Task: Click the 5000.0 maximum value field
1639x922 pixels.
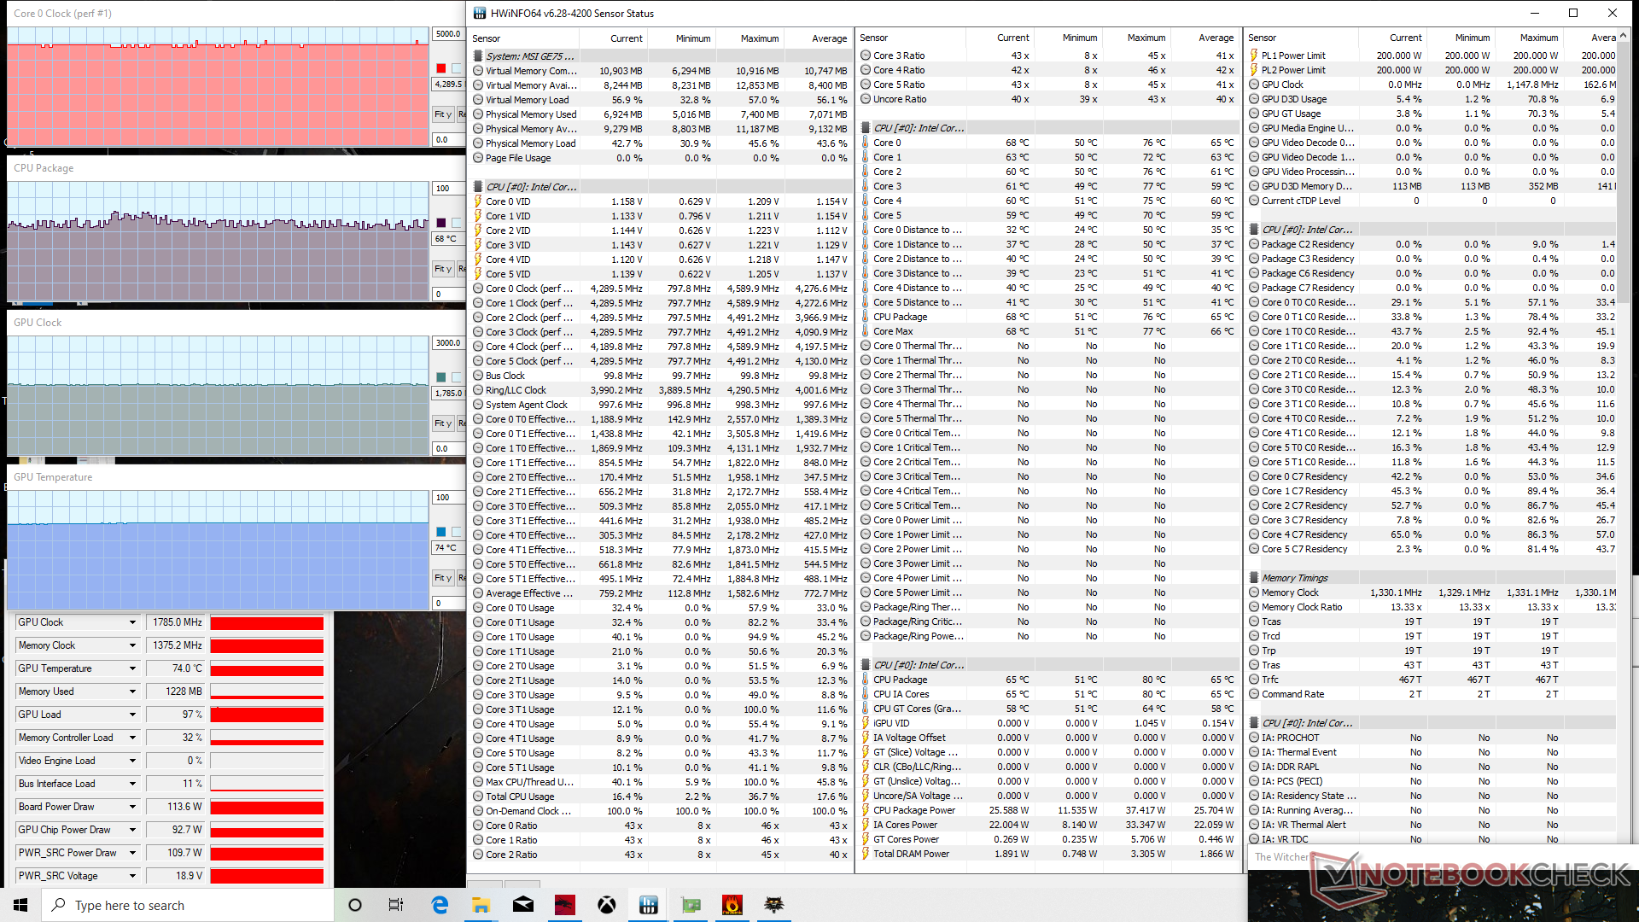Action: (x=448, y=34)
